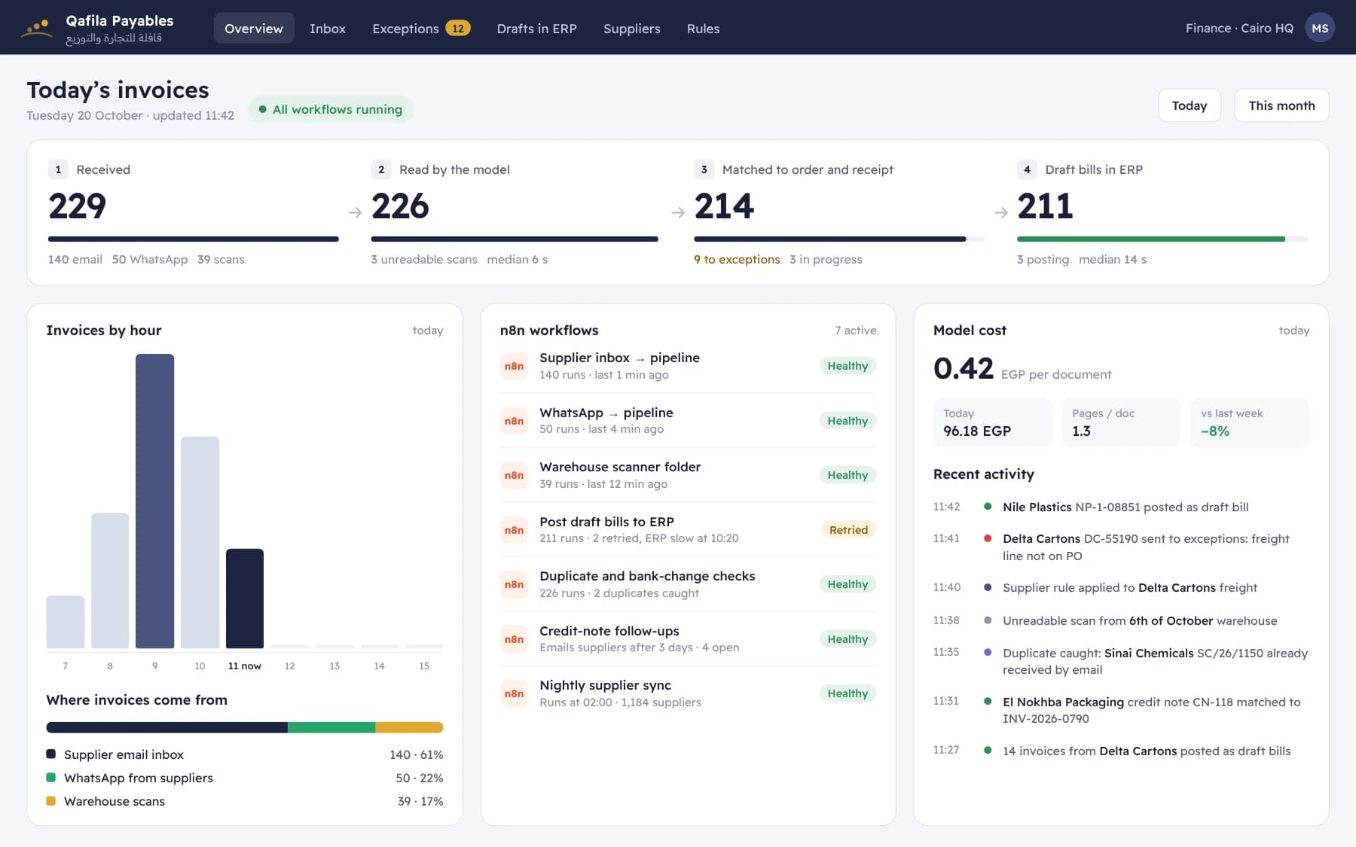Click the yellow warehouse scans bar segment
1356x847 pixels.
[409, 727]
